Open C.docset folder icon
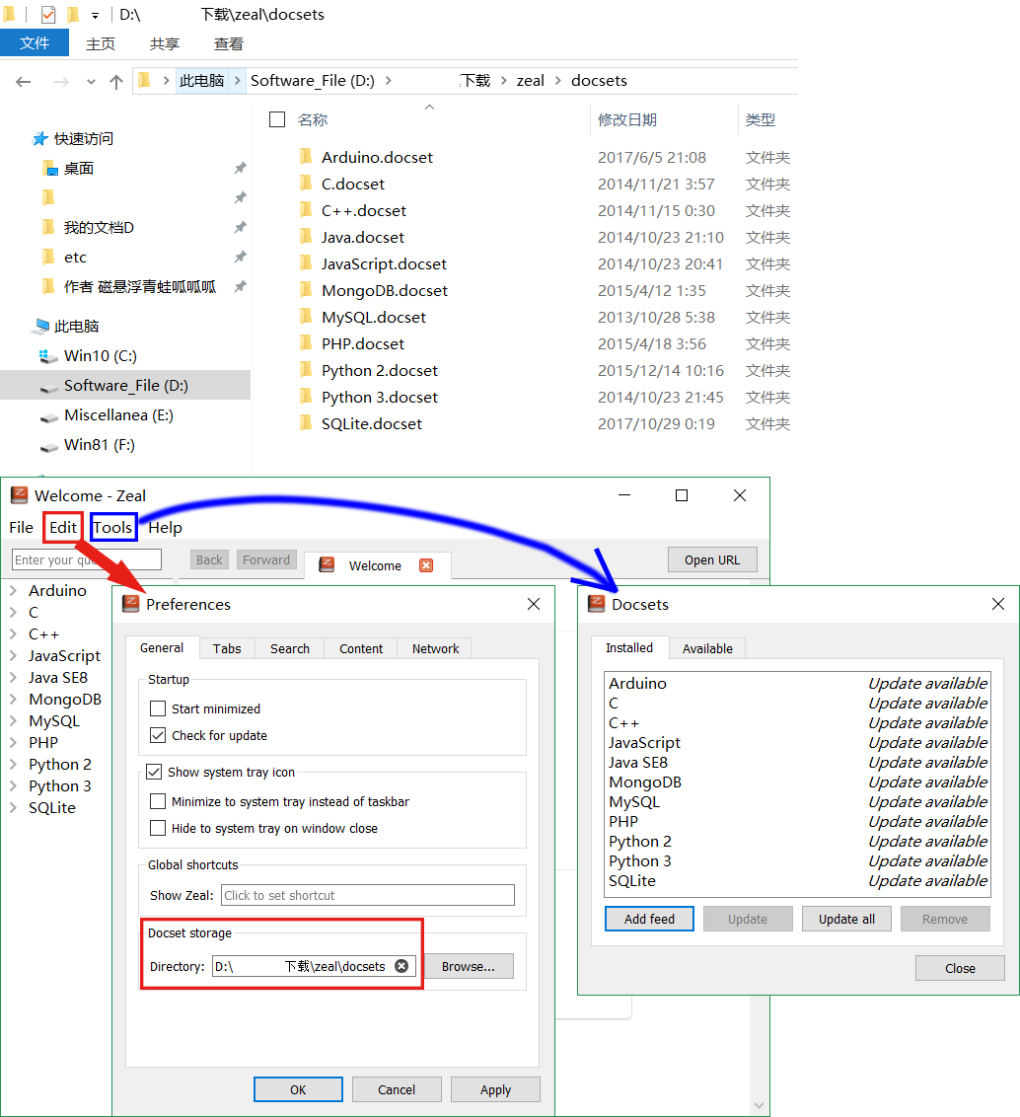Viewport: 1020px width, 1117px height. (x=306, y=184)
